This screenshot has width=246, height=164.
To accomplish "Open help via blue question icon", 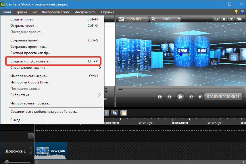I will [x=242, y=12].
